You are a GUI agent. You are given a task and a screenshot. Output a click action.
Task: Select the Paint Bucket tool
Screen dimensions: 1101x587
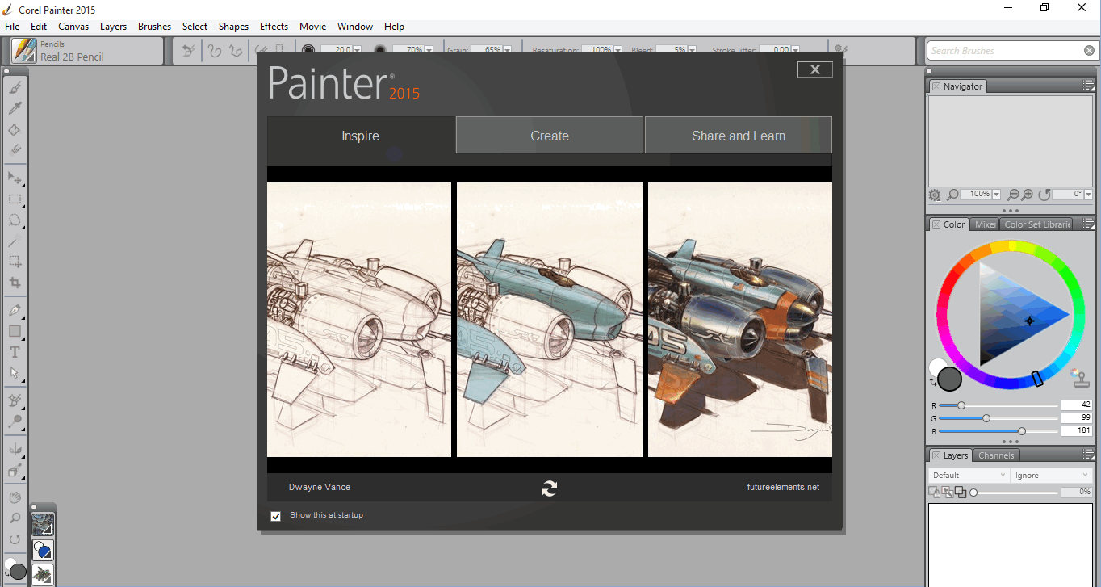point(15,129)
